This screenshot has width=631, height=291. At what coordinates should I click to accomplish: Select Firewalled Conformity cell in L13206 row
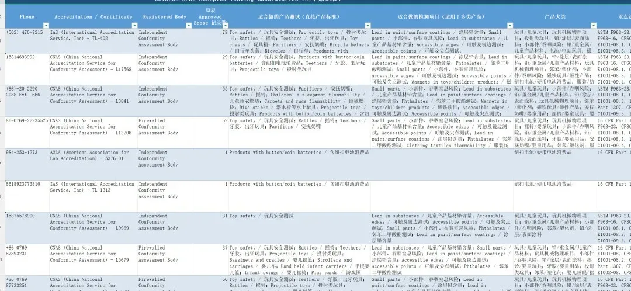[165, 133]
